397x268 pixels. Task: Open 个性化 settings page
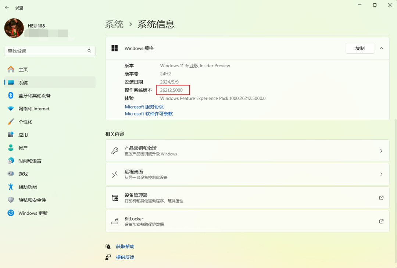click(x=50, y=122)
